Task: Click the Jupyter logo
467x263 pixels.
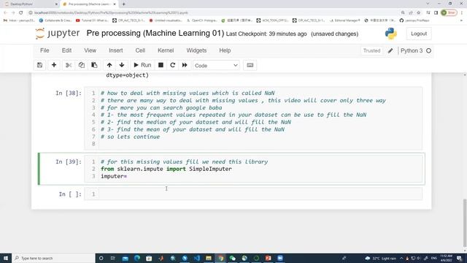Action: point(58,33)
